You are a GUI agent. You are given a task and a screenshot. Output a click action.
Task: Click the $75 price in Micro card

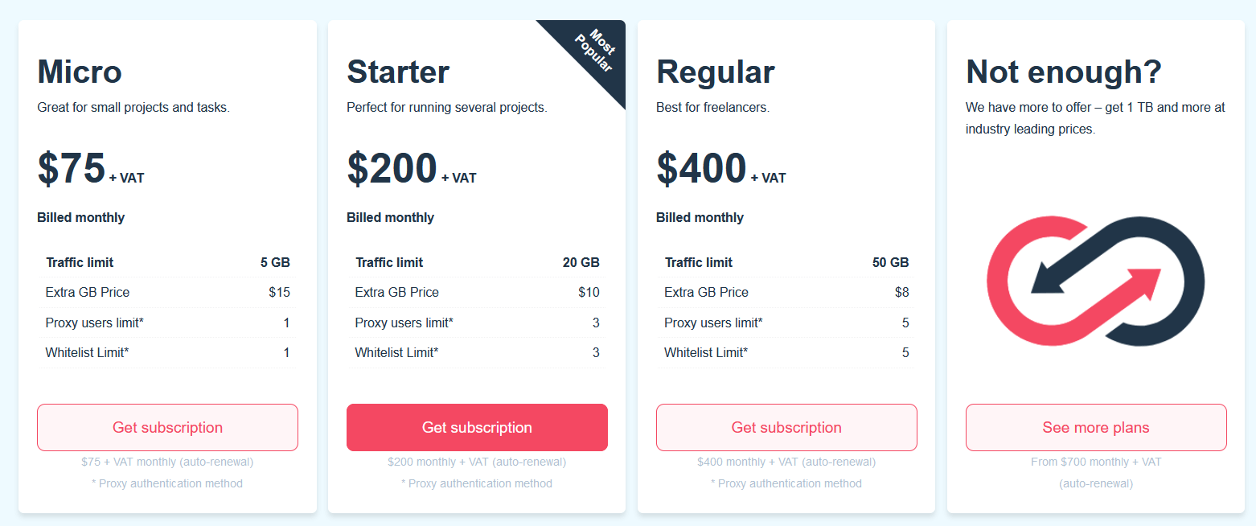click(x=72, y=169)
